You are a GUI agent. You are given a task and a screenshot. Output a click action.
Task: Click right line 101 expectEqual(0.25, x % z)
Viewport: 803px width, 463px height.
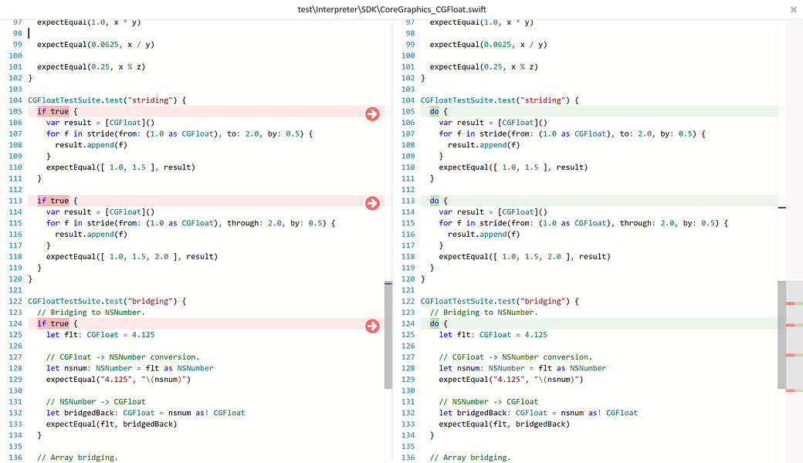(484, 67)
